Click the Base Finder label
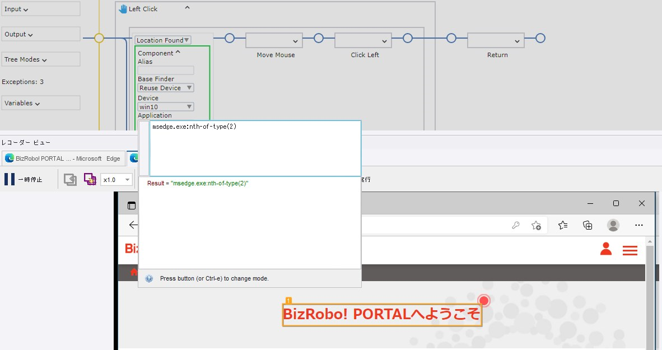Screen dimensions: 662x350 156,79
